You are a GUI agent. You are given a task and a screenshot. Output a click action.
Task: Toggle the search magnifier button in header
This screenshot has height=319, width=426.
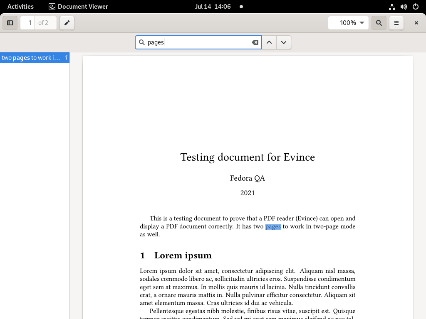click(x=379, y=23)
